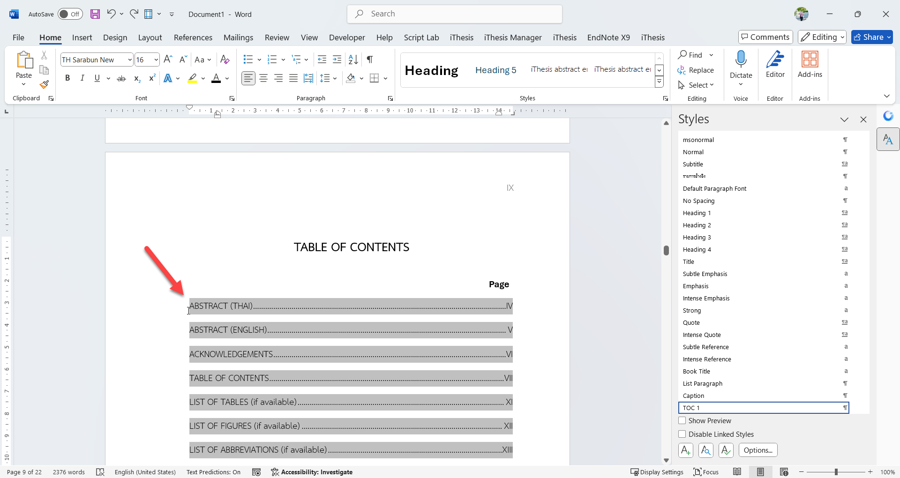This screenshot has width=900, height=478.
Task: Check Disable Linked Styles
Action: coord(682,434)
